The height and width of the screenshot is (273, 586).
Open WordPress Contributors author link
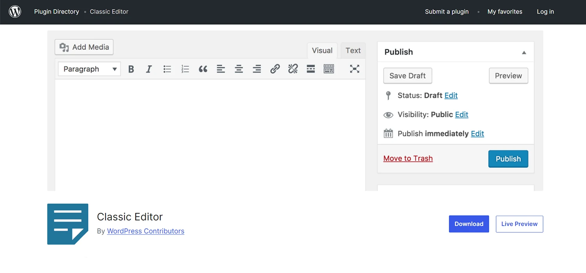(146, 231)
